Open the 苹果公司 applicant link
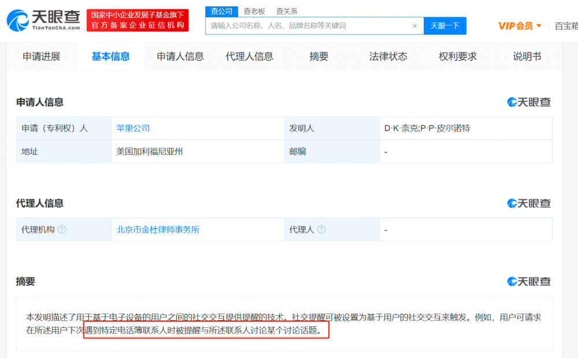The width and height of the screenshot is (578, 358). coord(133,128)
